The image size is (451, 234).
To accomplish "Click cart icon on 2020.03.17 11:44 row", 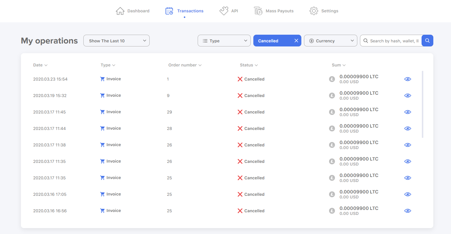I will pyautogui.click(x=103, y=128).
